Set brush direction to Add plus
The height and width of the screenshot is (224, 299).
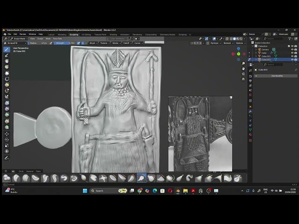tap(83, 43)
